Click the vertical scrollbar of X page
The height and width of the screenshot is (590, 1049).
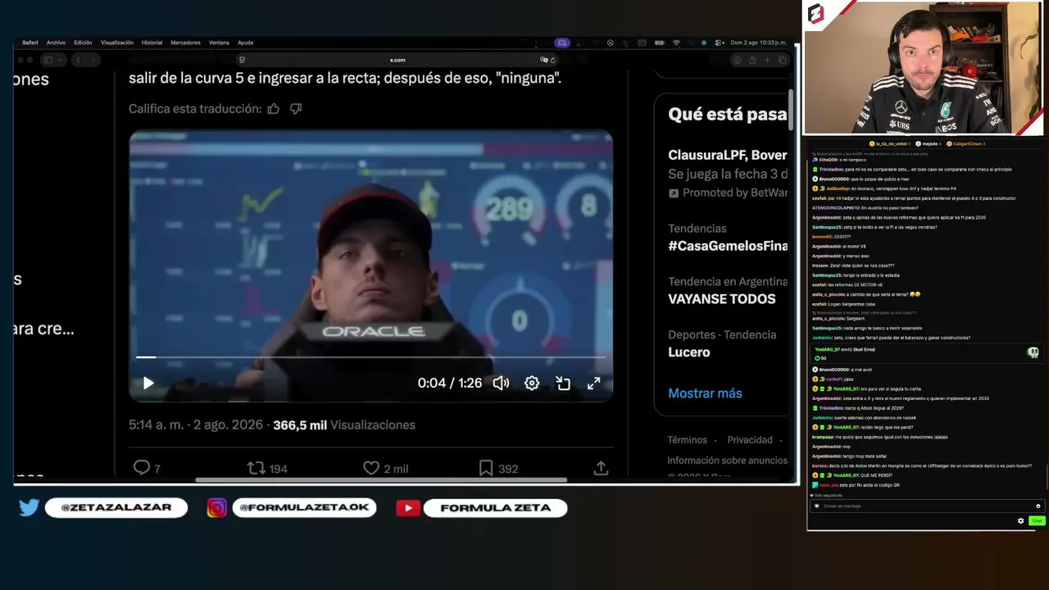791,111
